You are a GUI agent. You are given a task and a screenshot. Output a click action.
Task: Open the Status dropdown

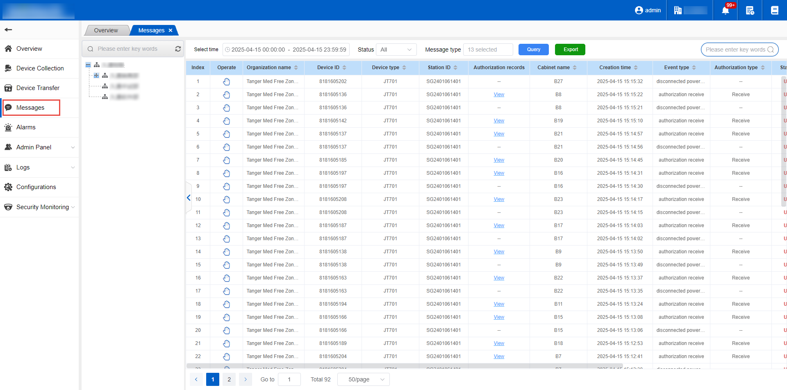point(396,50)
